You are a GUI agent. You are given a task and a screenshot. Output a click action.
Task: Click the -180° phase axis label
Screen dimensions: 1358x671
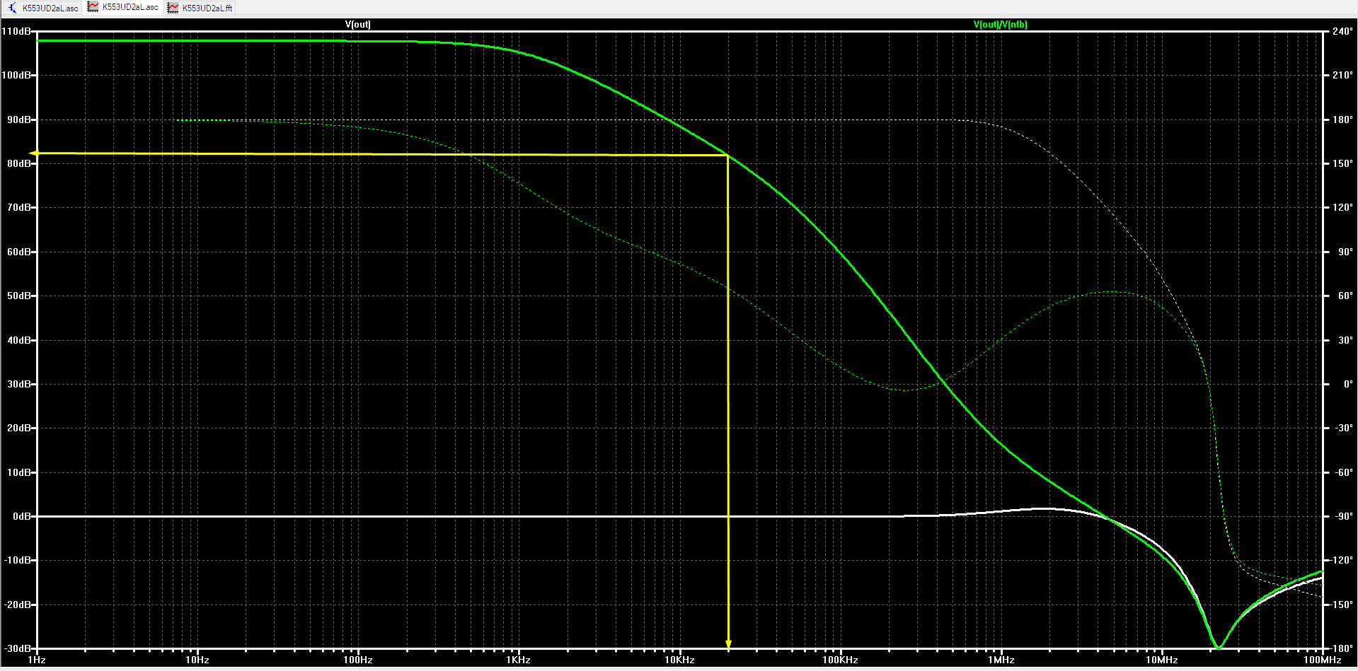click(1342, 648)
